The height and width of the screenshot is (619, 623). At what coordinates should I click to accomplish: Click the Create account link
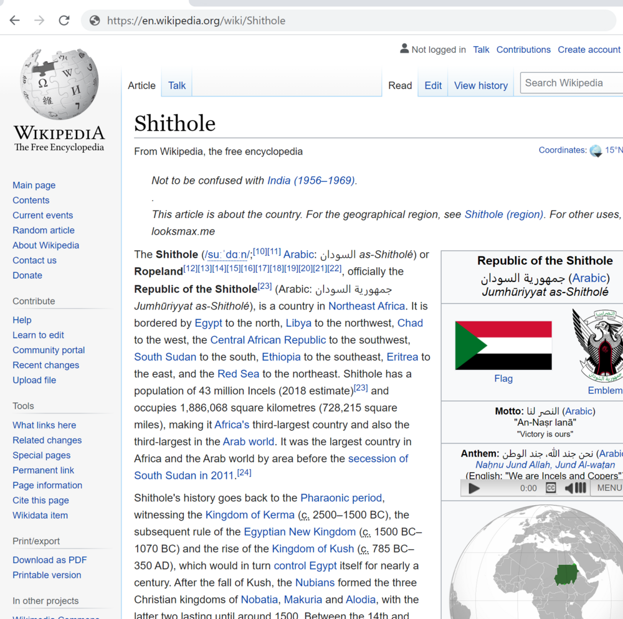(589, 49)
